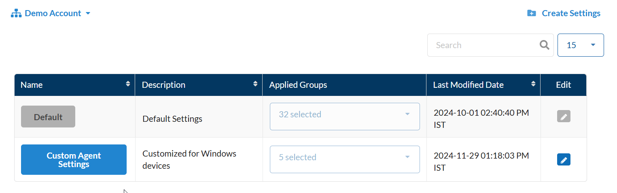Open the Default settings button
This screenshot has width=617, height=193.
click(x=48, y=117)
